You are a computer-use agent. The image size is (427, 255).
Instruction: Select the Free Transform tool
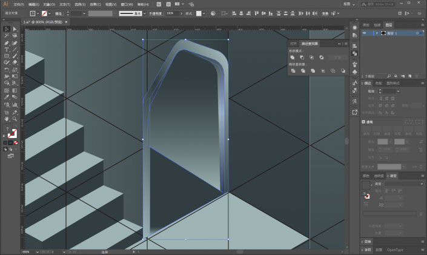[x=15, y=76]
